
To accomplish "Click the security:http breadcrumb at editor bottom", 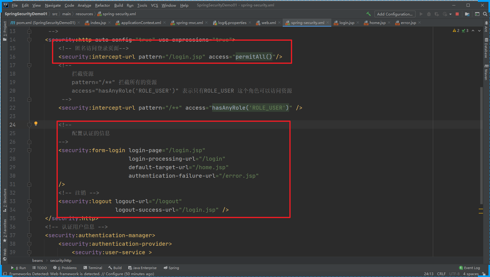I will click(61, 261).
